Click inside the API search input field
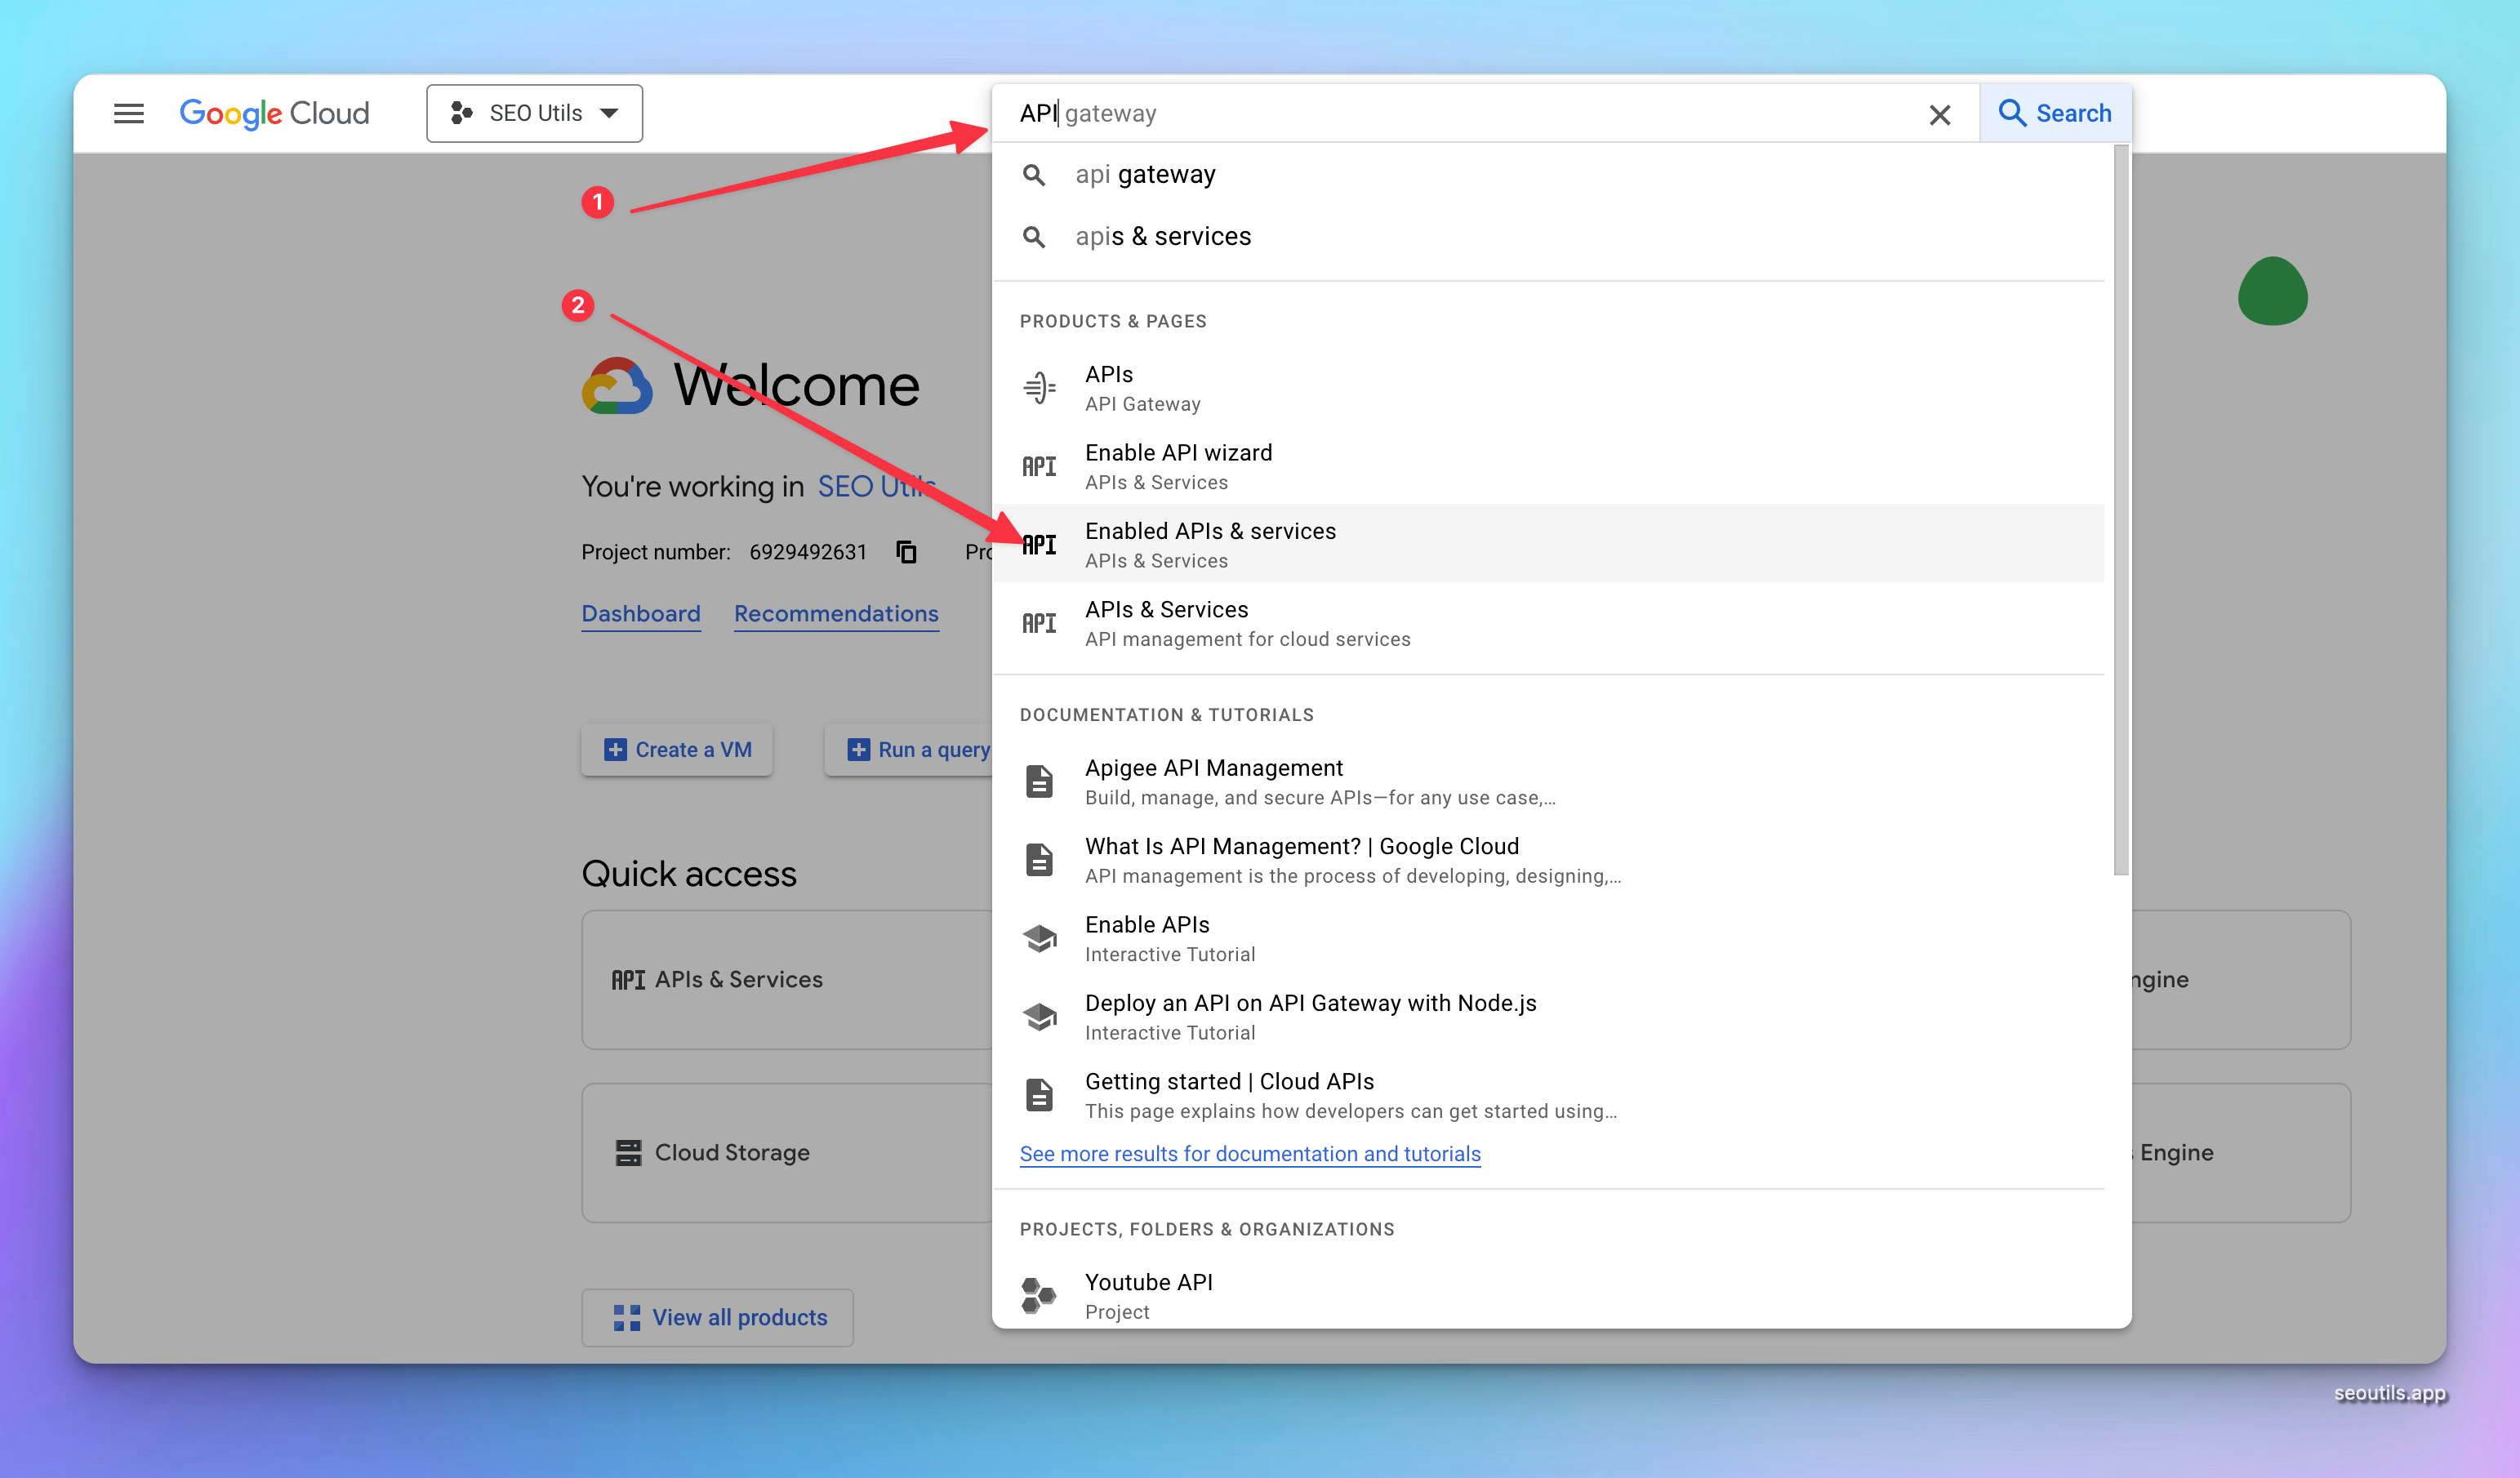 pyautogui.click(x=1450, y=114)
